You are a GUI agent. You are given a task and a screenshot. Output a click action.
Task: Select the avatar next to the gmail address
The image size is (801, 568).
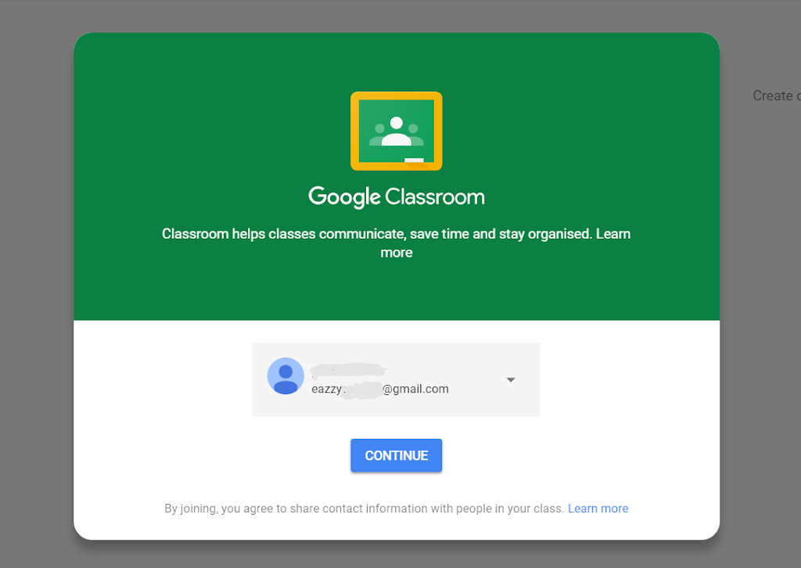point(286,376)
